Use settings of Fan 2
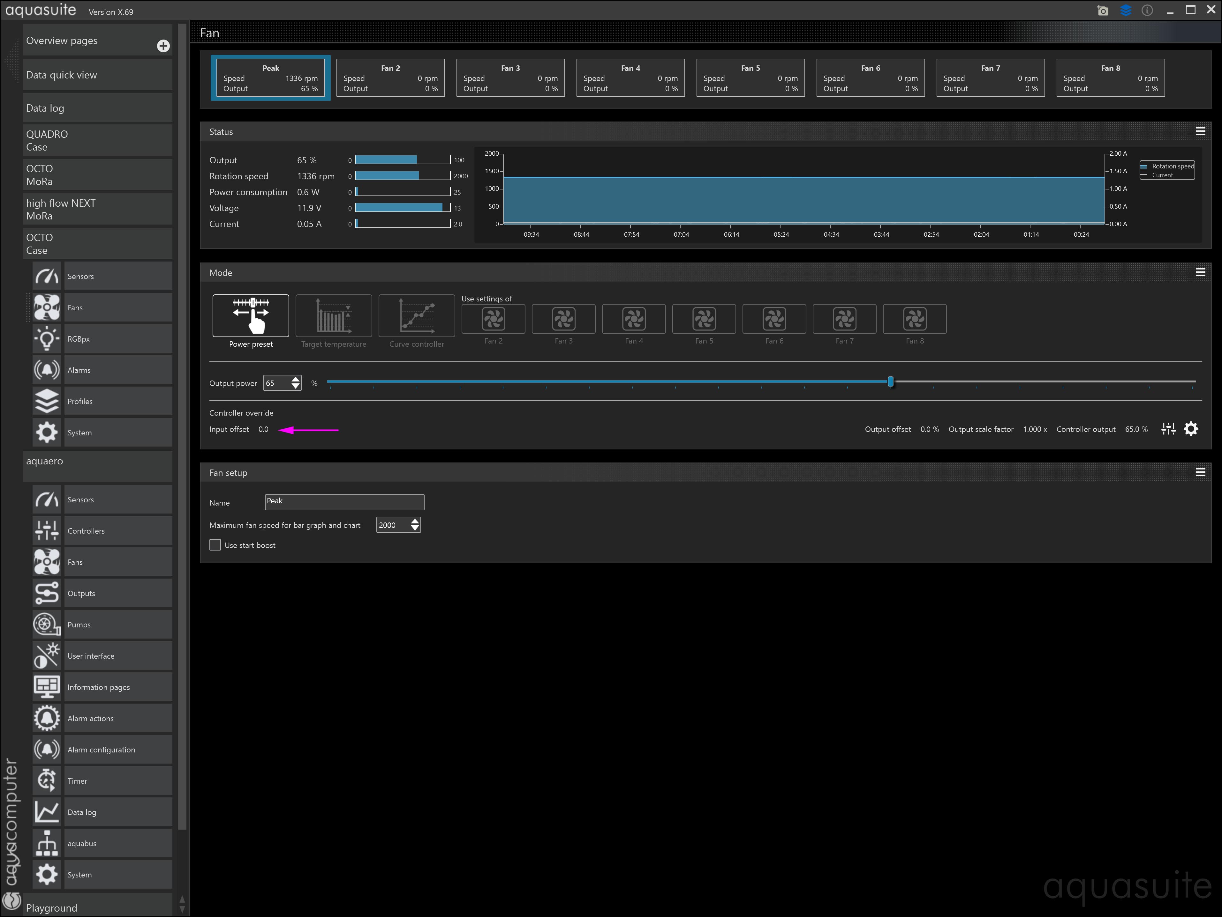The width and height of the screenshot is (1222, 917). pos(493,319)
